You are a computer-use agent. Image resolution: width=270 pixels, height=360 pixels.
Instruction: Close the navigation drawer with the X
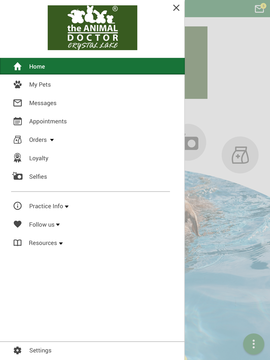pyautogui.click(x=176, y=8)
